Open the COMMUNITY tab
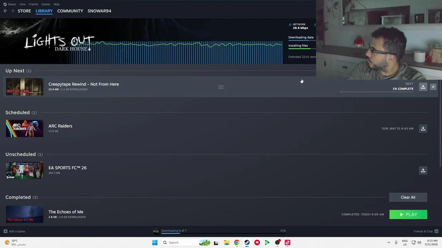 70,11
